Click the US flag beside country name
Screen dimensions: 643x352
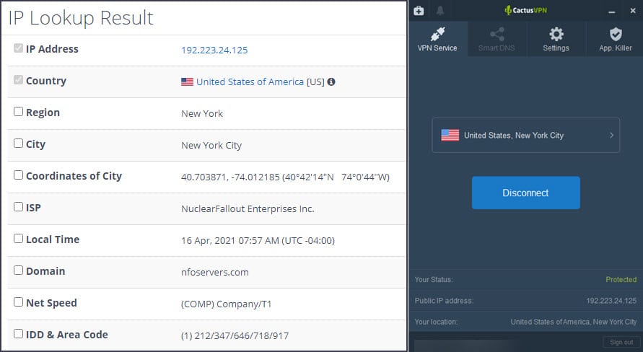coord(187,82)
